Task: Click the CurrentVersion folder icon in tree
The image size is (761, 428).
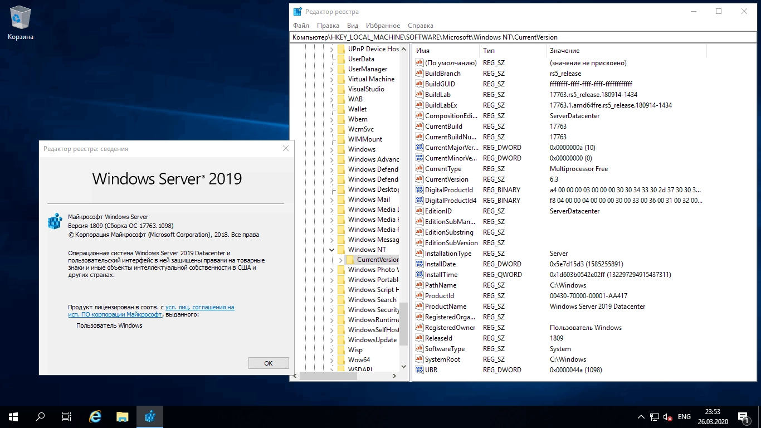Action: click(x=350, y=260)
